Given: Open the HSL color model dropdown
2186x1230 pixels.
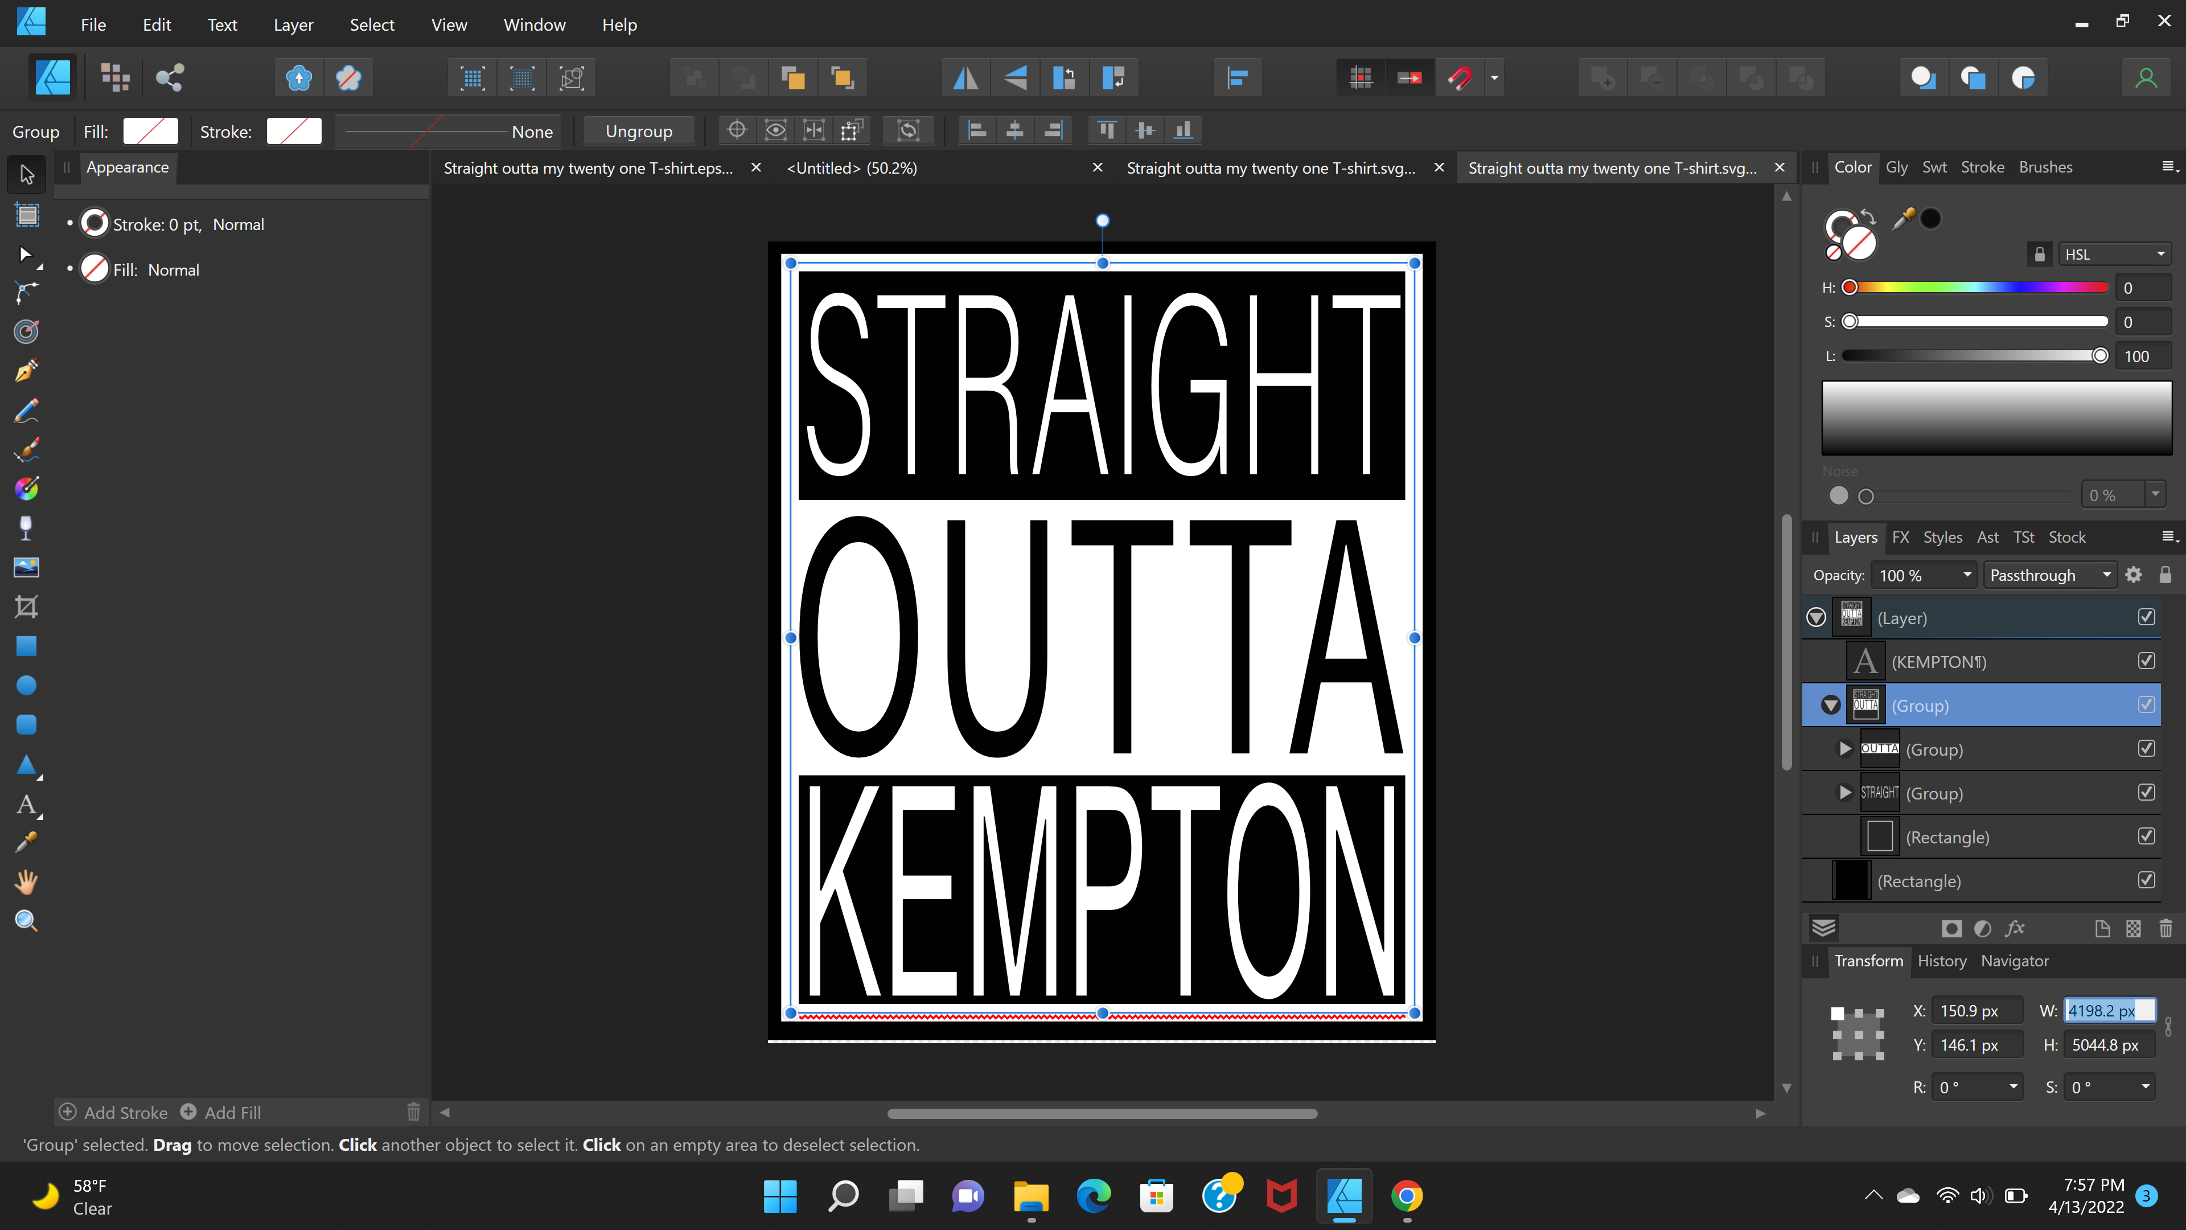Looking at the screenshot, I should [2115, 254].
